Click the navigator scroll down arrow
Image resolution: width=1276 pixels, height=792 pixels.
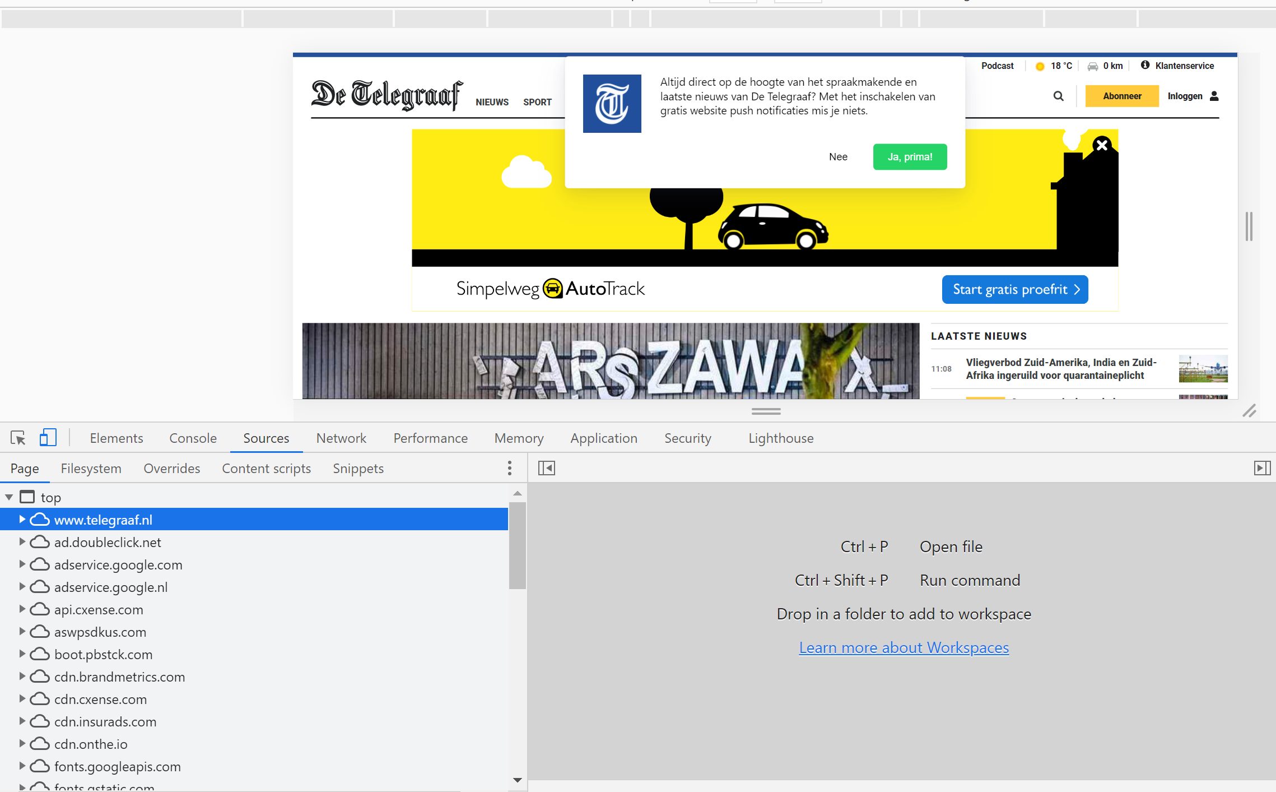pos(517,780)
